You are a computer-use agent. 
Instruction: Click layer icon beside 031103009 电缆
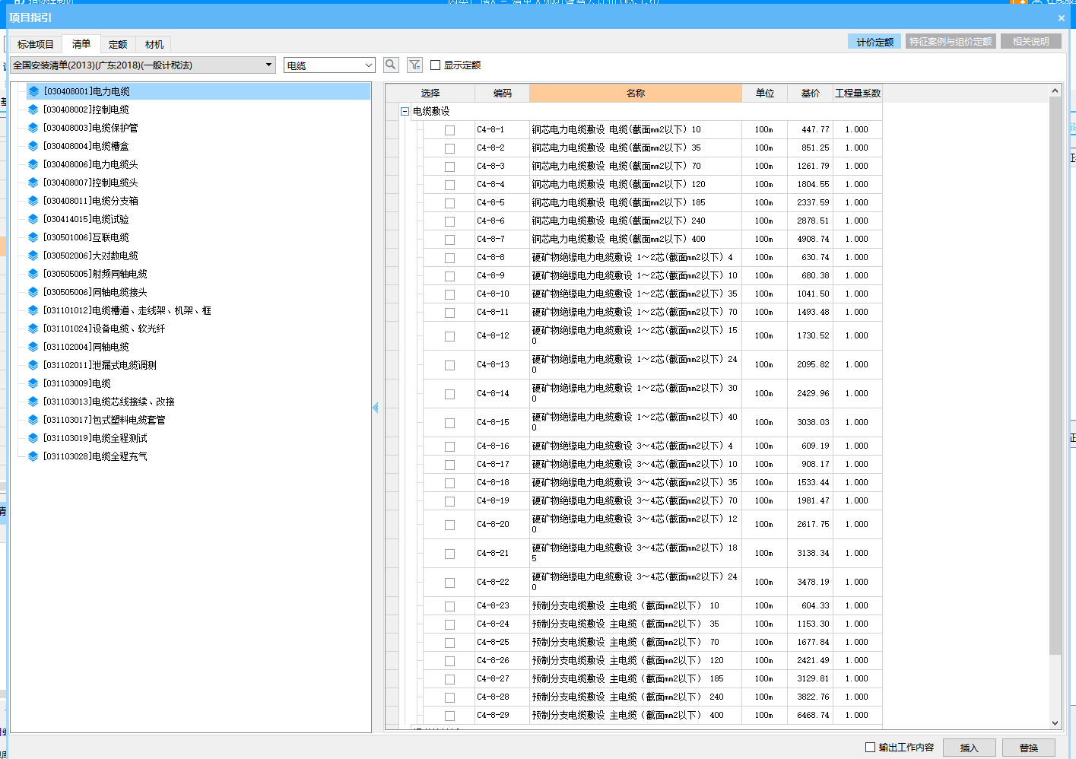33,383
